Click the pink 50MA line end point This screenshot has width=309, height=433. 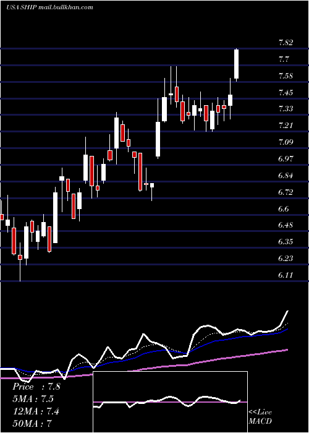288,349
